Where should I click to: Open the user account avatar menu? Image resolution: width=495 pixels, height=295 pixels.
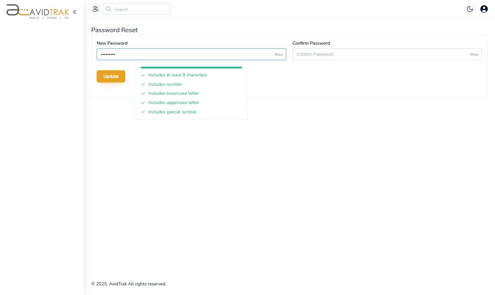point(484,9)
